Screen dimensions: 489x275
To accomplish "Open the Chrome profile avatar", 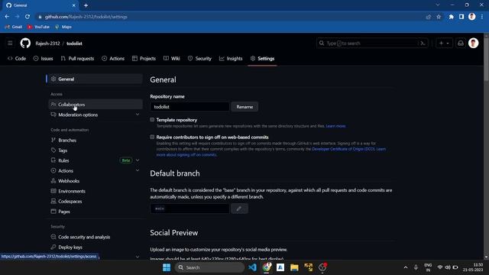I will tap(472, 17).
